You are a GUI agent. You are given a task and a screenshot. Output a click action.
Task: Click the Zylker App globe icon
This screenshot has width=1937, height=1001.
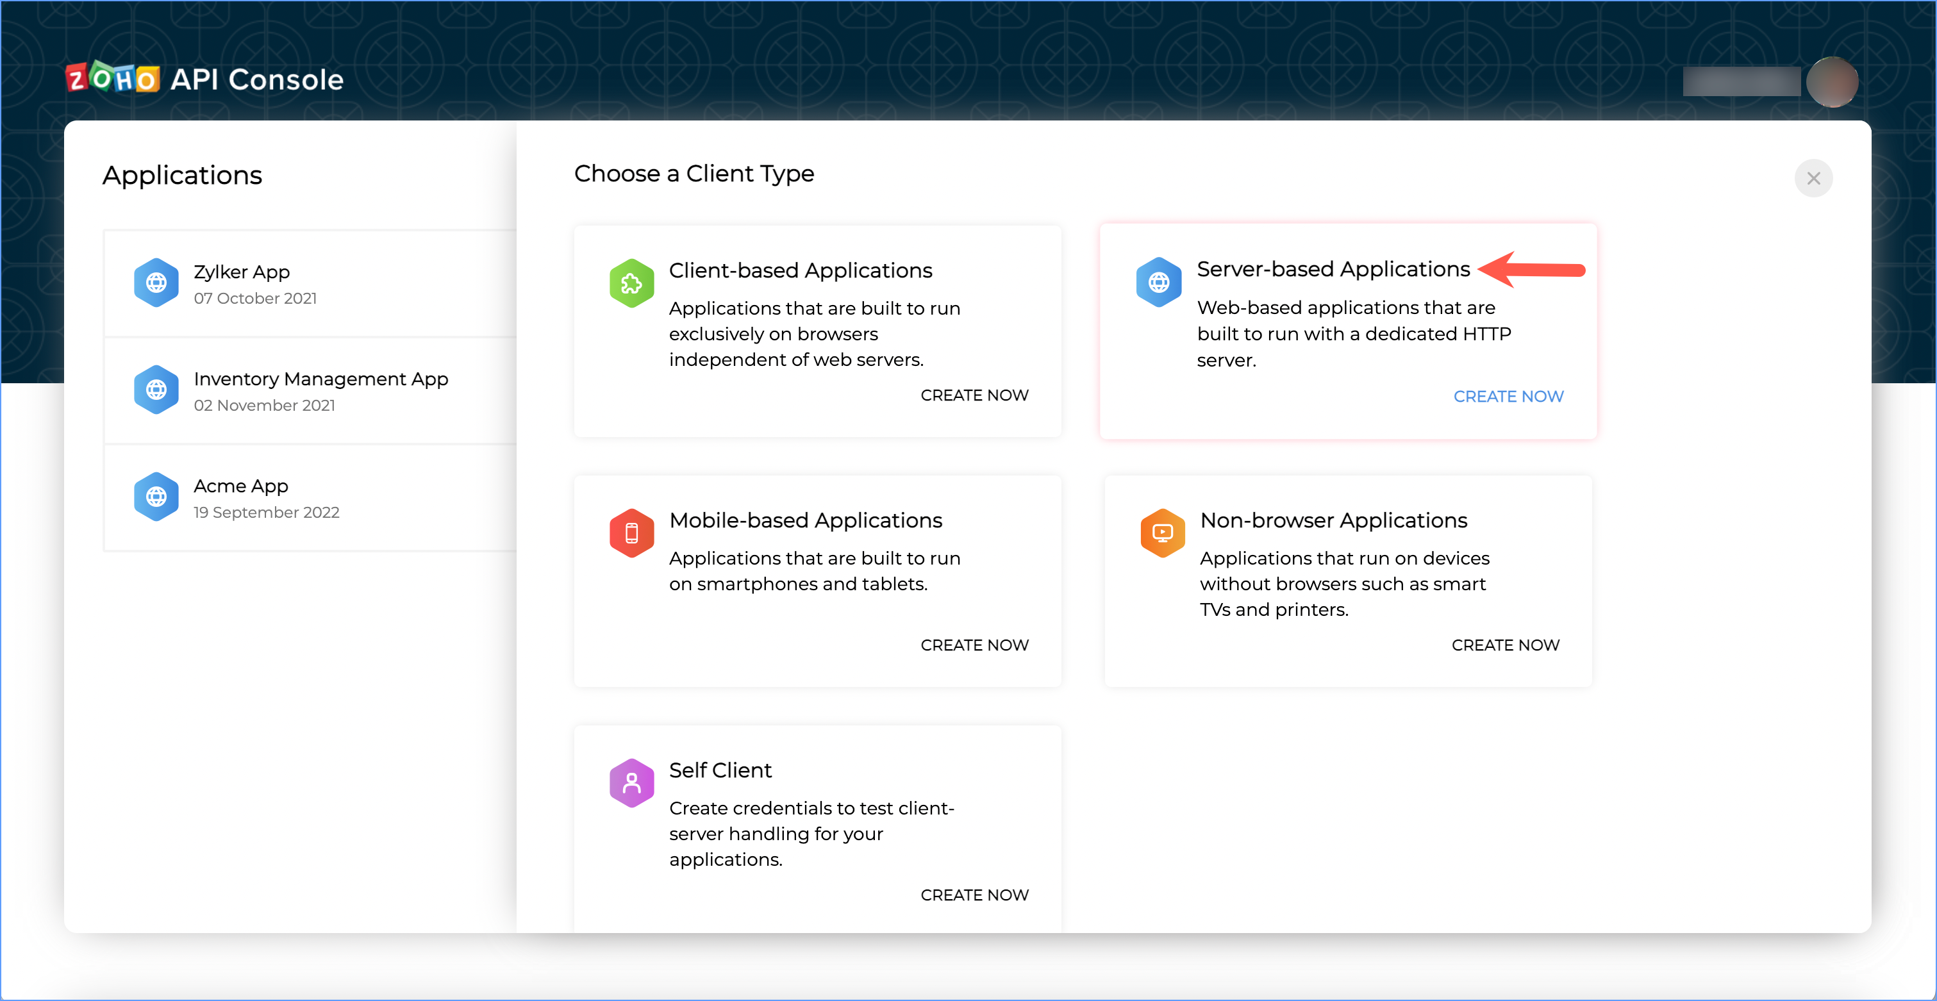coord(156,283)
